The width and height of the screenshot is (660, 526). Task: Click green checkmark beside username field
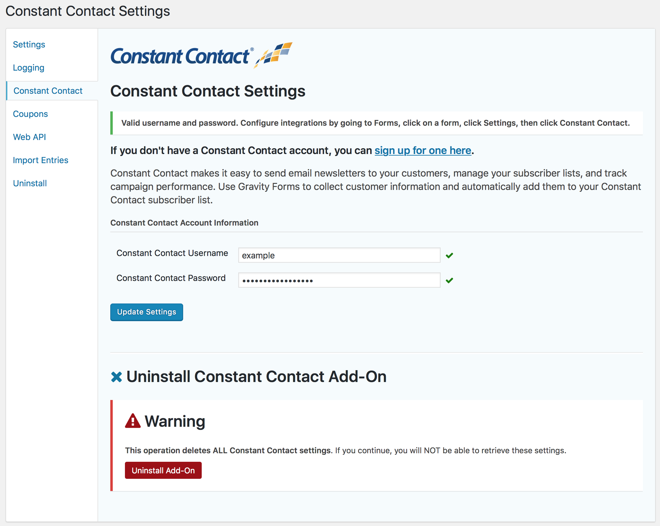coord(449,255)
